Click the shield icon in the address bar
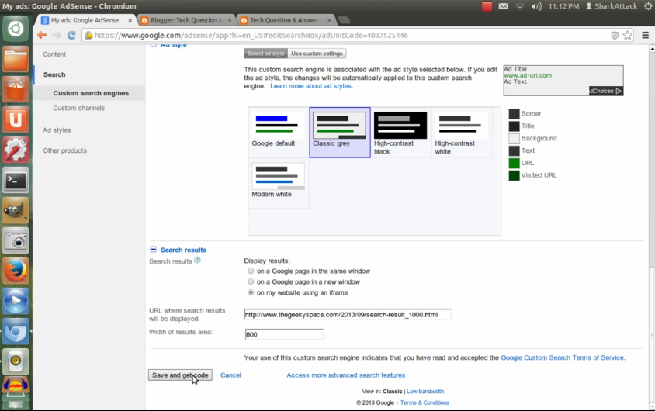The height and width of the screenshot is (411, 655). [615, 36]
